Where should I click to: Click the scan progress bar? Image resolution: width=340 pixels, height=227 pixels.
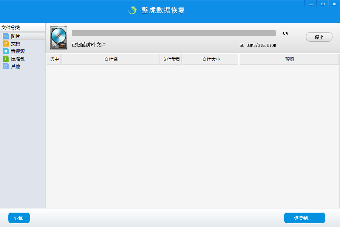[x=174, y=33]
